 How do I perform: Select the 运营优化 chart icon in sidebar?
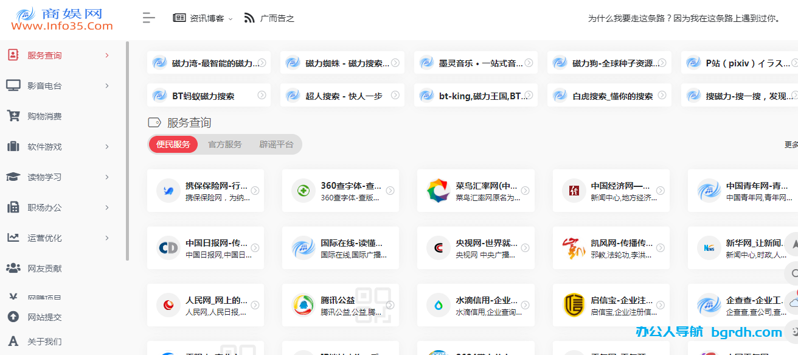click(13, 237)
